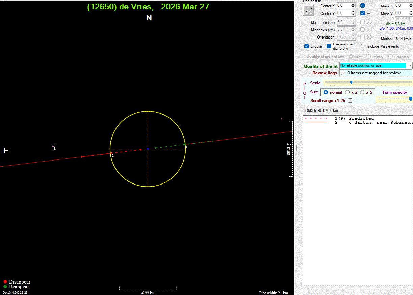
Task: Increase the Center X value with up arrow
Action: [353, 4]
